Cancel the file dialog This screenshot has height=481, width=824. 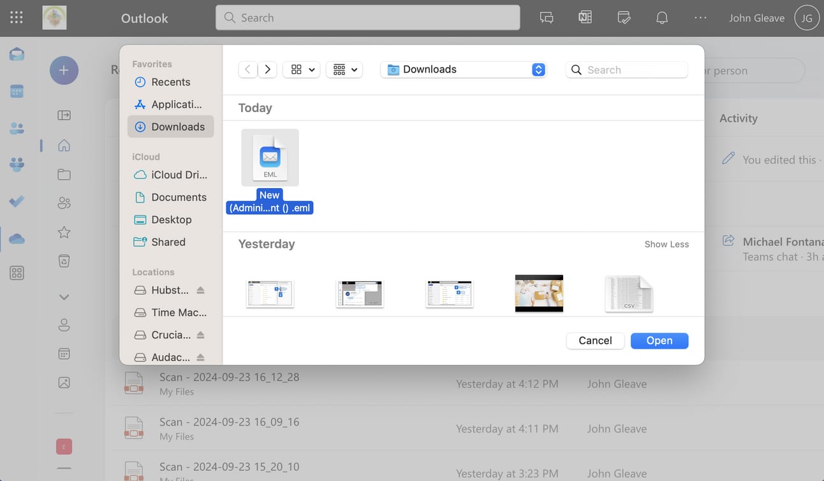(x=595, y=341)
